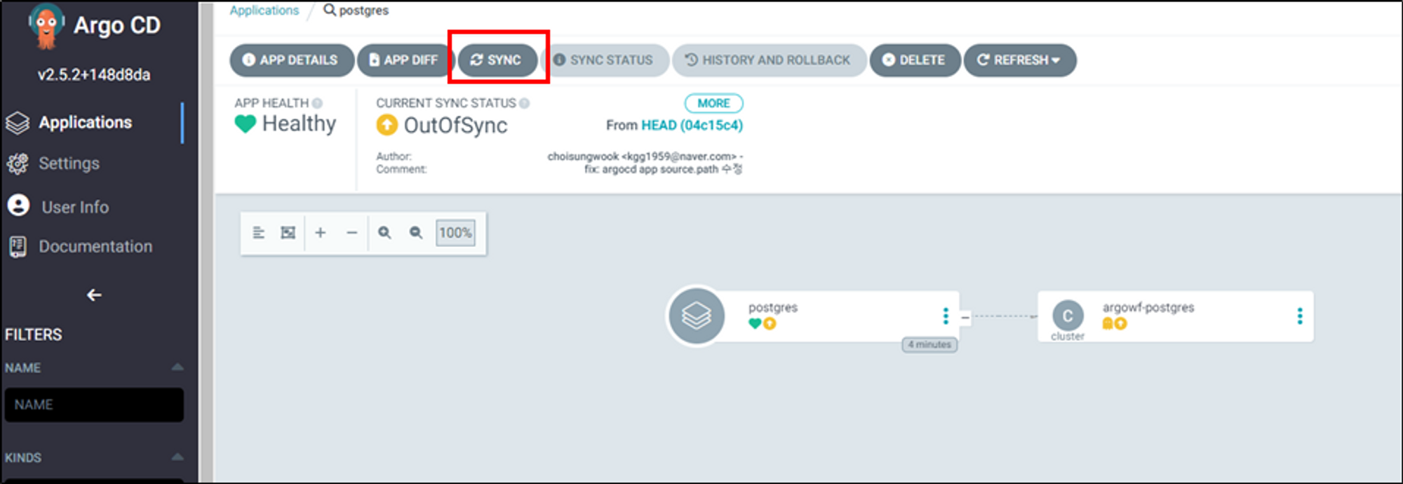Click the 100% zoom level indicator
The height and width of the screenshot is (484, 1403).
tap(455, 233)
